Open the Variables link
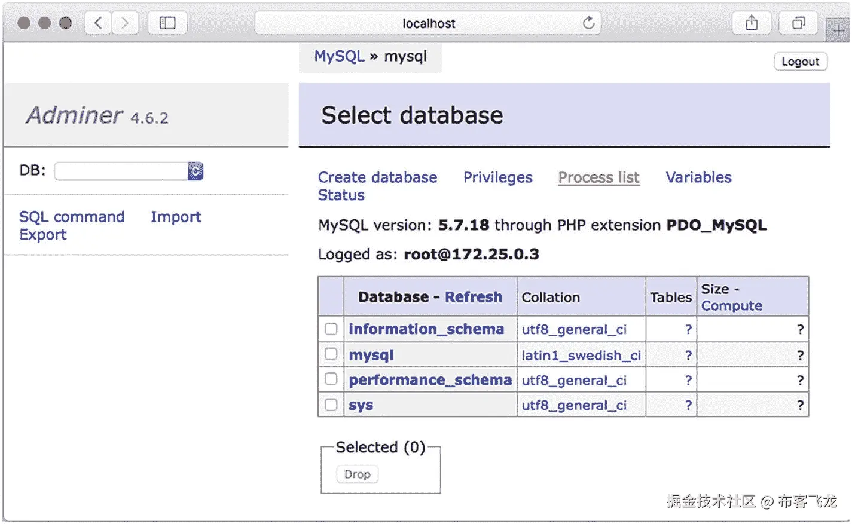 pyautogui.click(x=698, y=177)
